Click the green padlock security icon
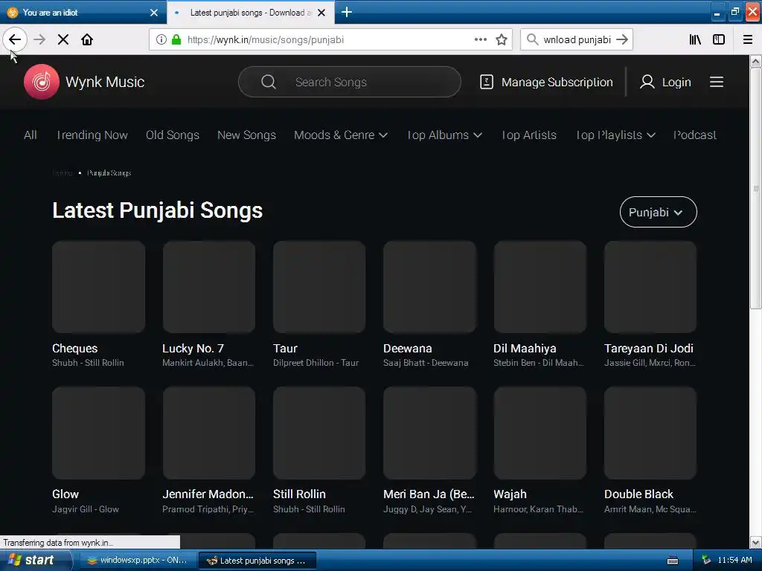Image resolution: width=762 pixels, height=571 pixels. pos(176,39)
